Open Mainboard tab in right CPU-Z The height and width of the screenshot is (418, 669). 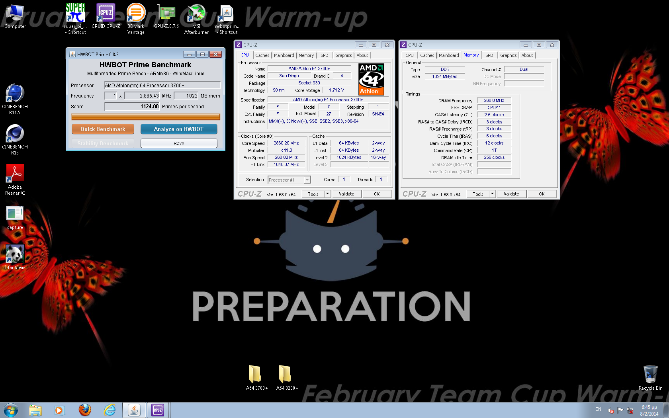[449, 55]
